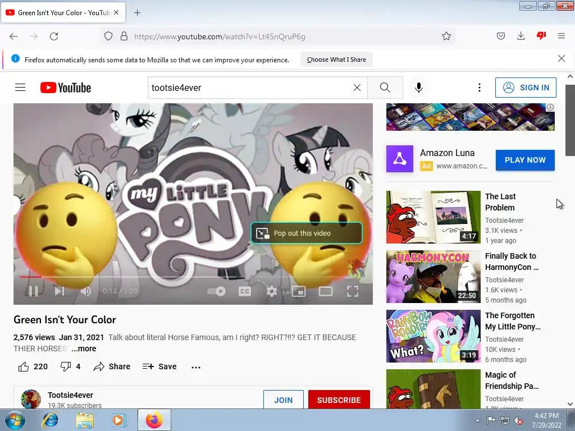
Task: Expand description with ...more
Action: 84,349
